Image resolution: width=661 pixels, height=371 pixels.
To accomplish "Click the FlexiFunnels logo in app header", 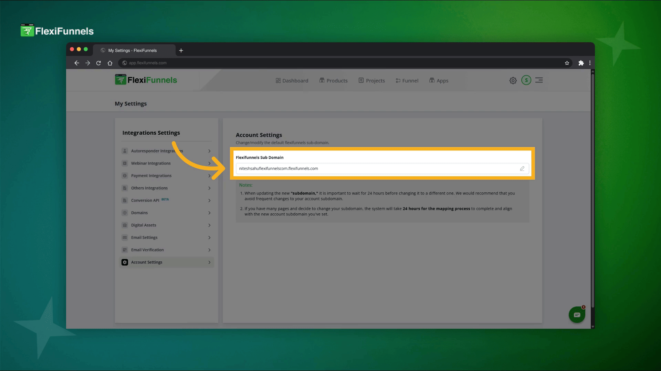I will coord(146,80).
